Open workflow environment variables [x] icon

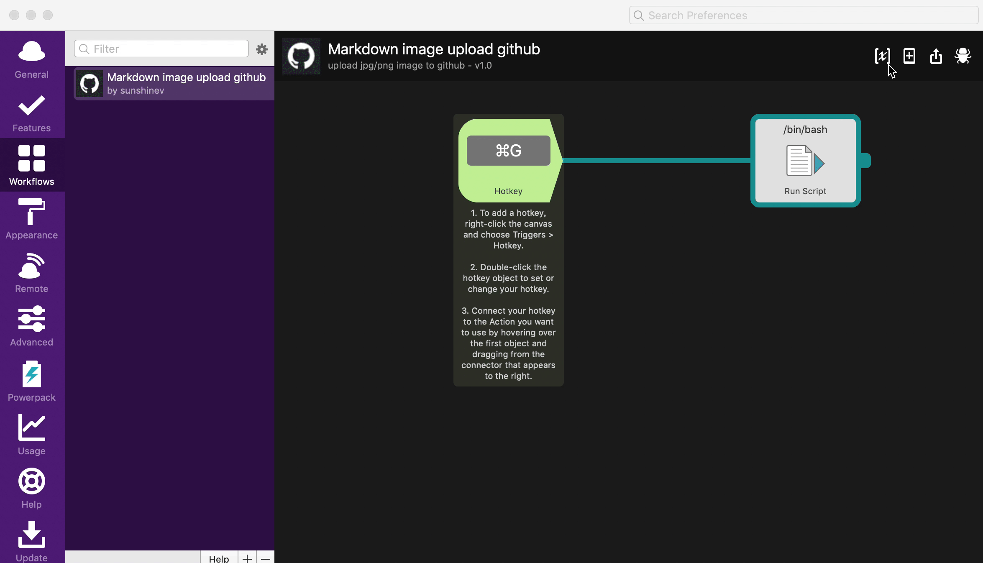[882, 56]
